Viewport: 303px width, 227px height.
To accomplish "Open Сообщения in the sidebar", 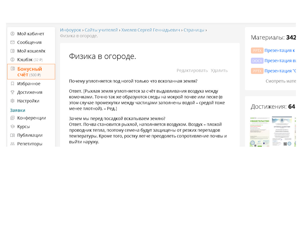I will pyautogui.click(x=29, y=42).
